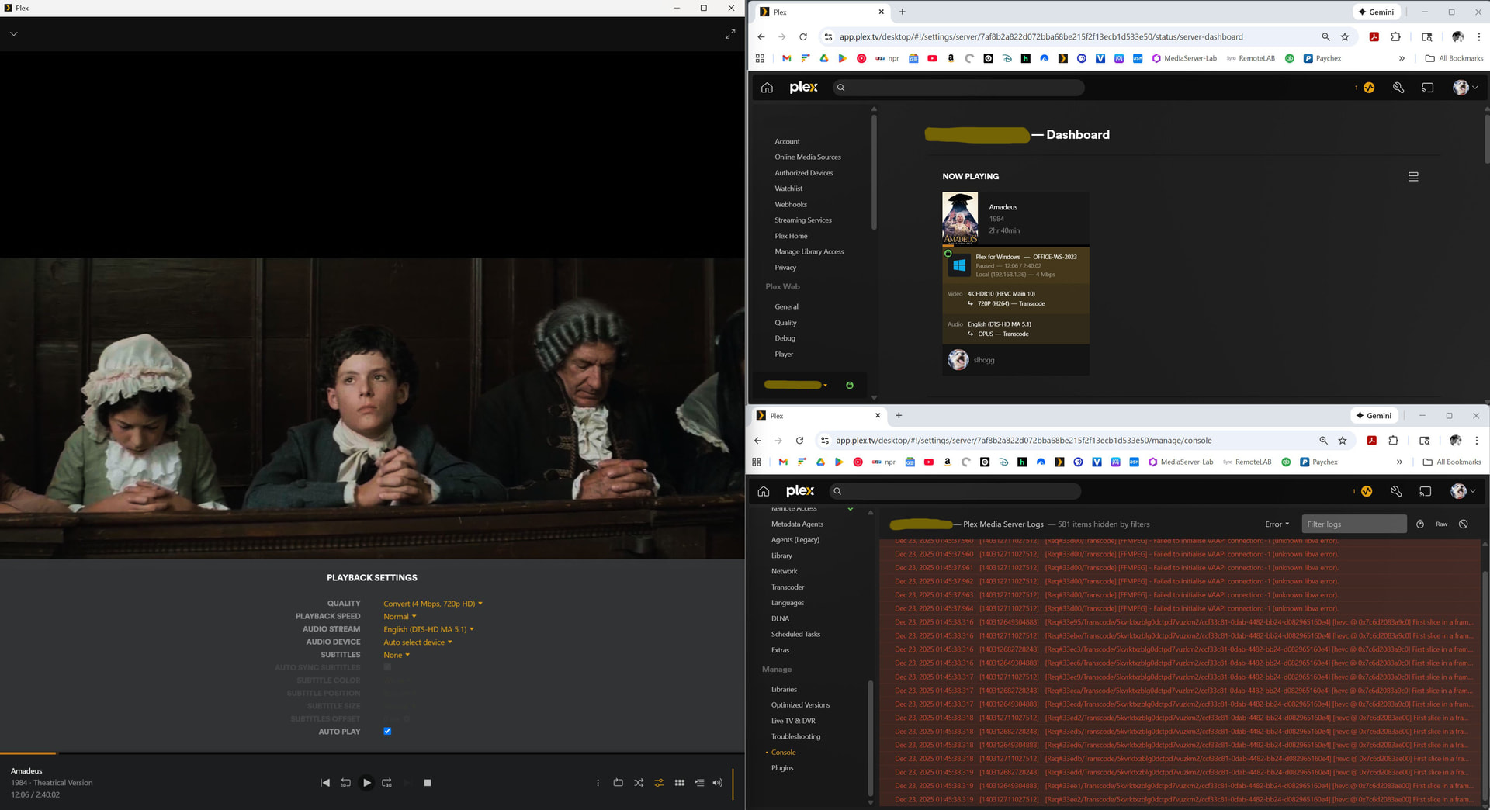The image size is (1490, 810).
Task: Mute audio with the speaker icon
Action: 718,783
